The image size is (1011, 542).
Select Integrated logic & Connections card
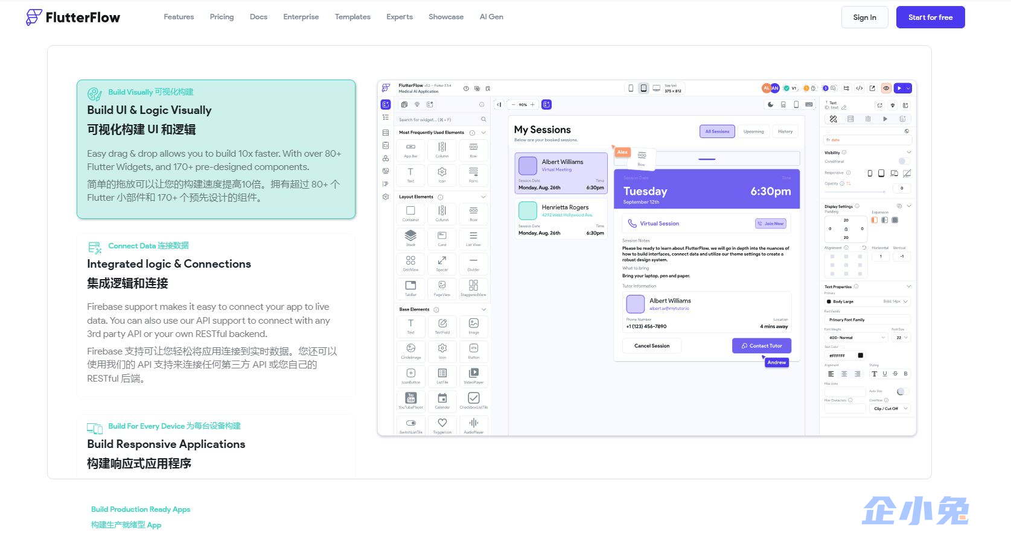tap(216, 316)
